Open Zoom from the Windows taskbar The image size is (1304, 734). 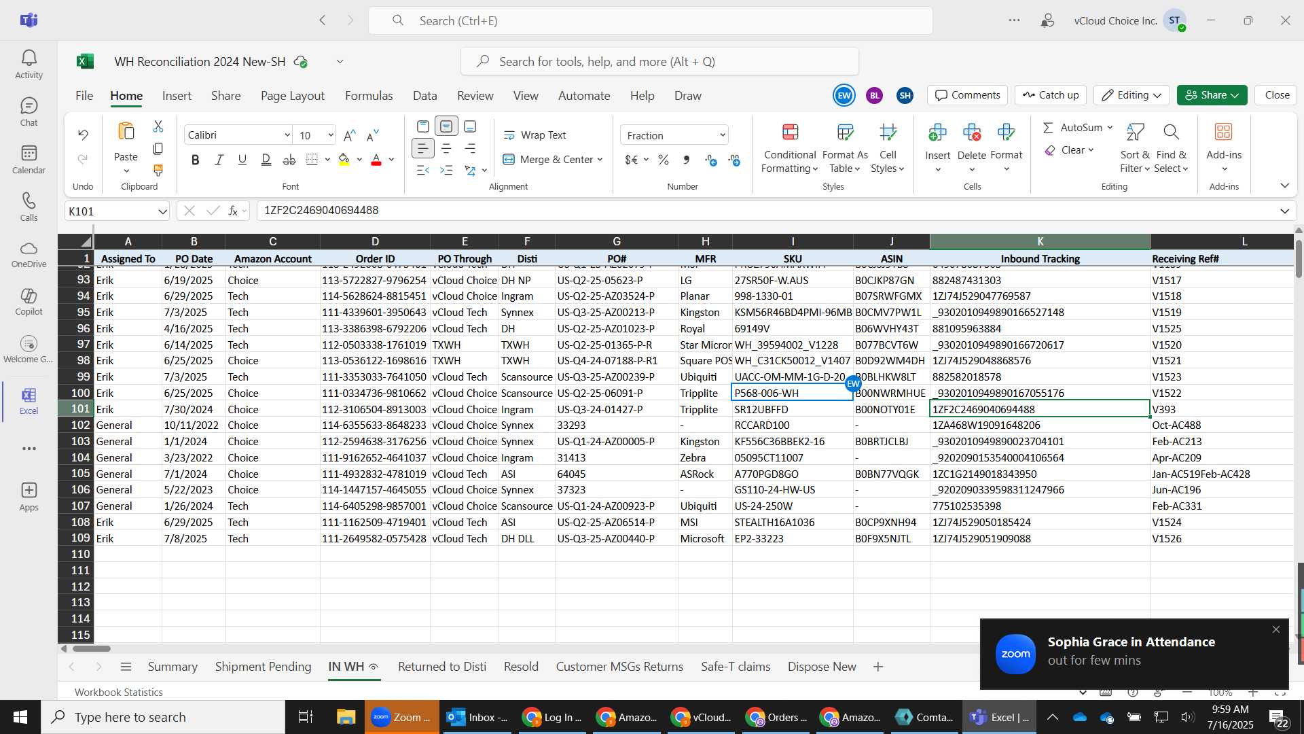click(402, 717)
